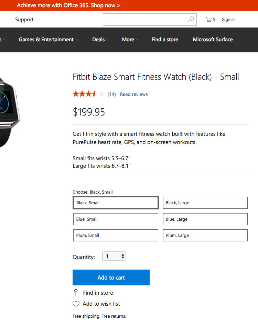Choose the Plum, Small variant
The width and height of the screenshot is (258, 327).
[x=116, y=236]
